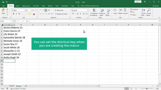Open the Help ribbon tab
This screenshot has height=90, width=161.
coord(73,6)
